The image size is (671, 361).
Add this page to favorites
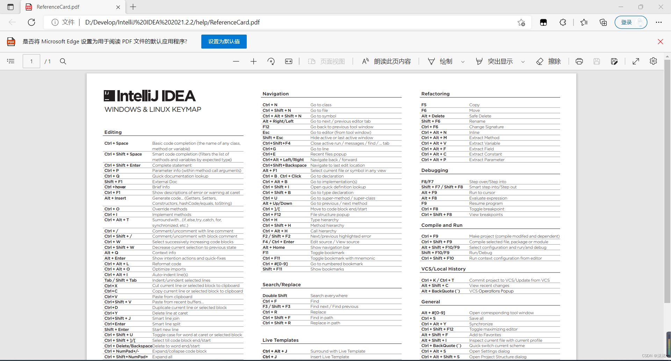521,22
